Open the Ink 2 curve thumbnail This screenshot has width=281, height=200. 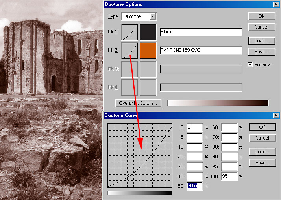(129, 51)
